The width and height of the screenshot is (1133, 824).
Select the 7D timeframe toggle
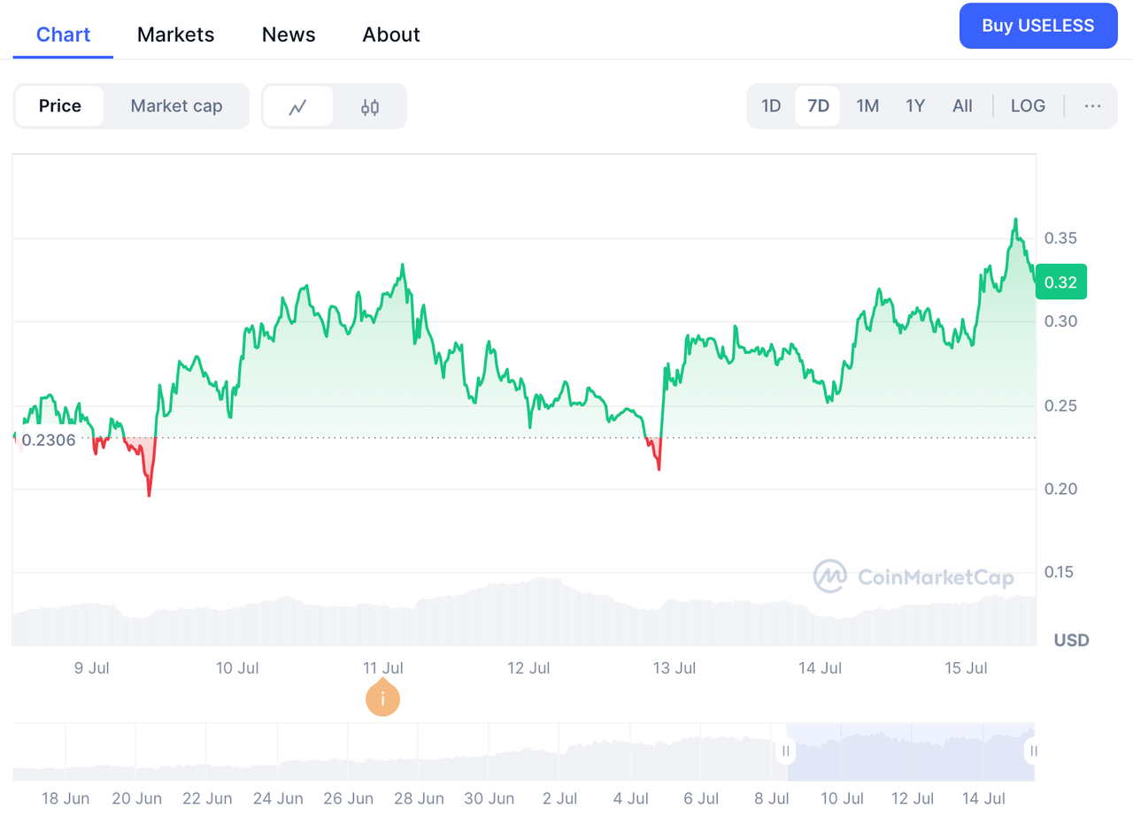point(817,105)
